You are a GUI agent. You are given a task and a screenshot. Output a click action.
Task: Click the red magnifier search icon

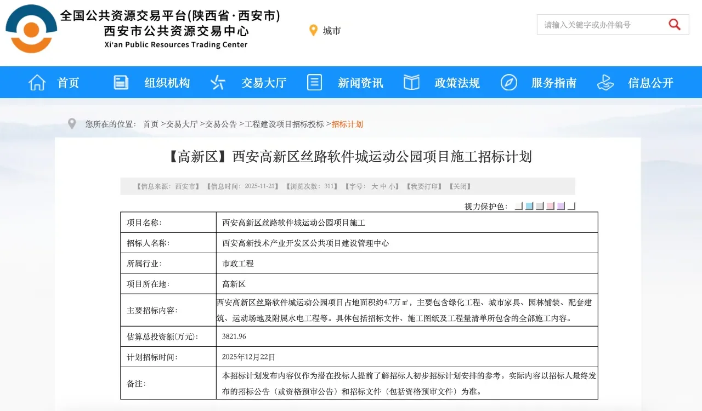[x=674, y=24]
